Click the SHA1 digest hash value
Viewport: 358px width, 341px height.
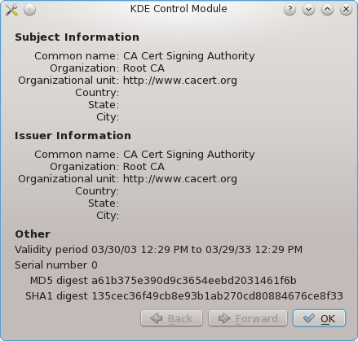(x=218, y=296)
